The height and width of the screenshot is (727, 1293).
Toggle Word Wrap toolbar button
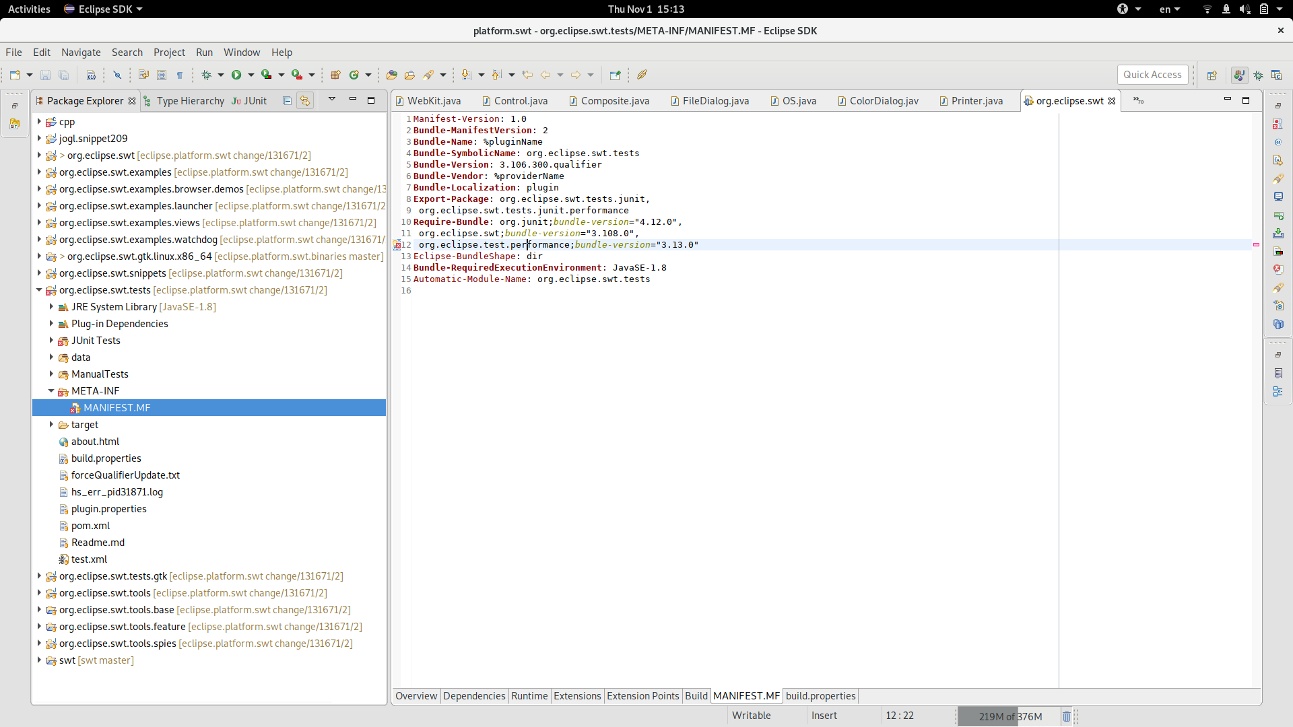coord(143,75)
